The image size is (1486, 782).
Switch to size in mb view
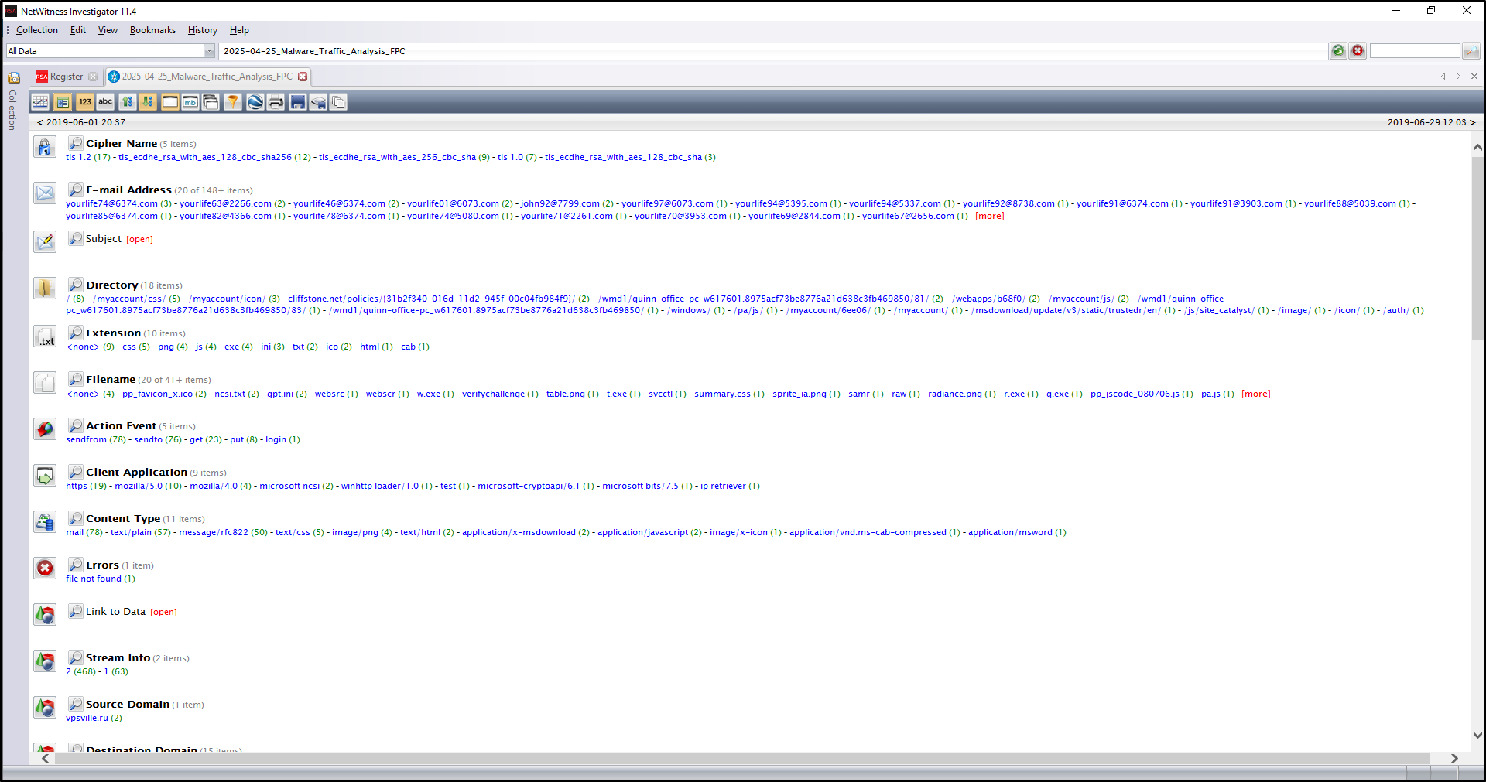pyautogui.click(x=190, y=102)
